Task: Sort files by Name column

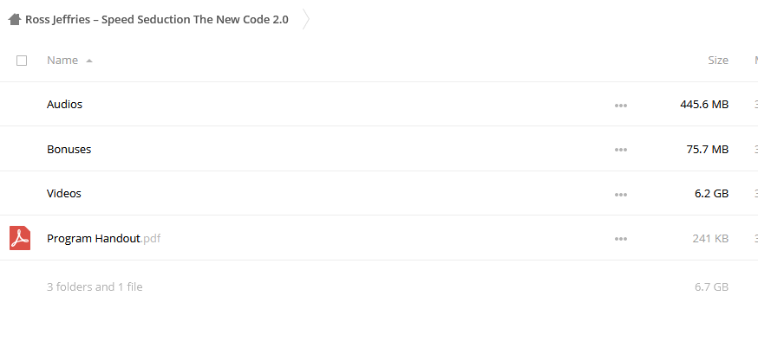Action: (x=62, y=61)
